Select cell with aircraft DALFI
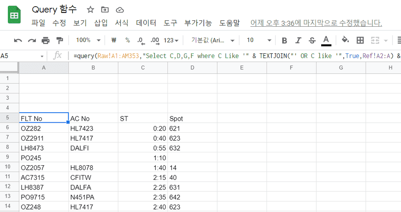Screen dimensions: 401x212 93,148
